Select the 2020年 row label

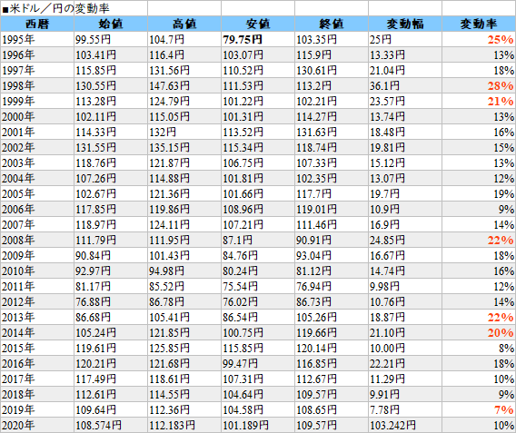coord(18,426)
